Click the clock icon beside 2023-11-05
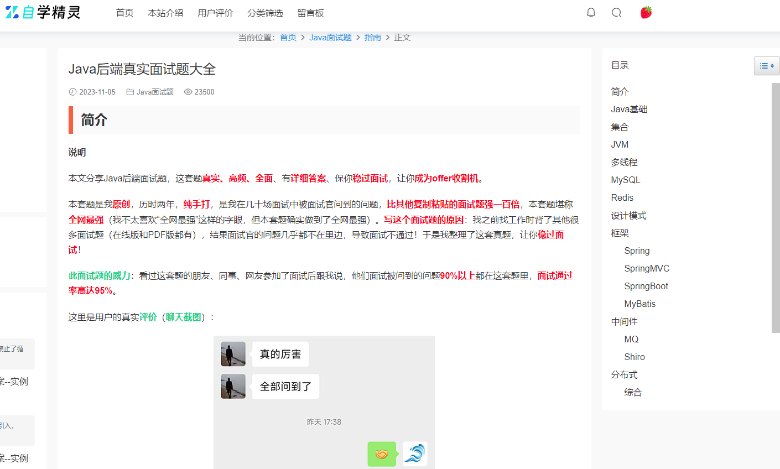This screenshot has width=780, height=469. point(72,92)
